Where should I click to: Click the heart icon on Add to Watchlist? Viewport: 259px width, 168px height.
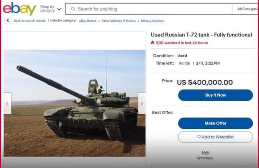point(199,137)
